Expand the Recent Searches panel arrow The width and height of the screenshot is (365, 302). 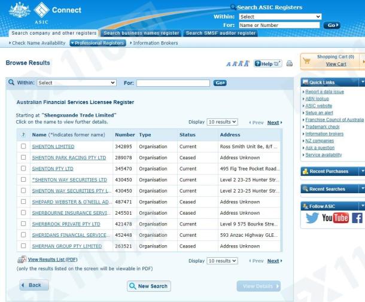click(x=363, y=189)
